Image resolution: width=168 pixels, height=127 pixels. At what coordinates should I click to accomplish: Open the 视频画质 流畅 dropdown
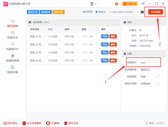[x=149, y=77]
